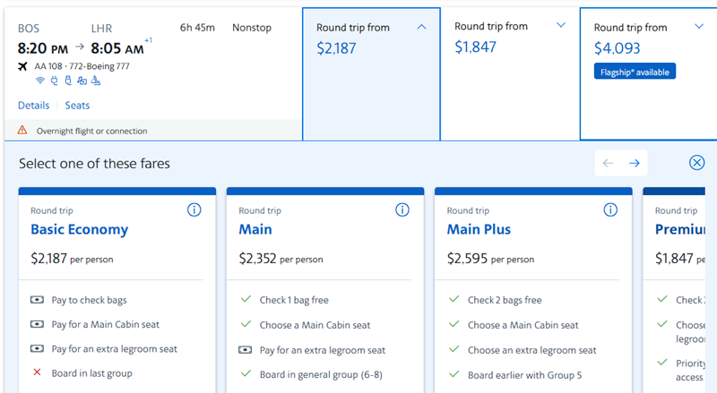Collapse the $2,187 round trip fare column
Viewport: 717px width, 393px height.
tap(422, 27)
